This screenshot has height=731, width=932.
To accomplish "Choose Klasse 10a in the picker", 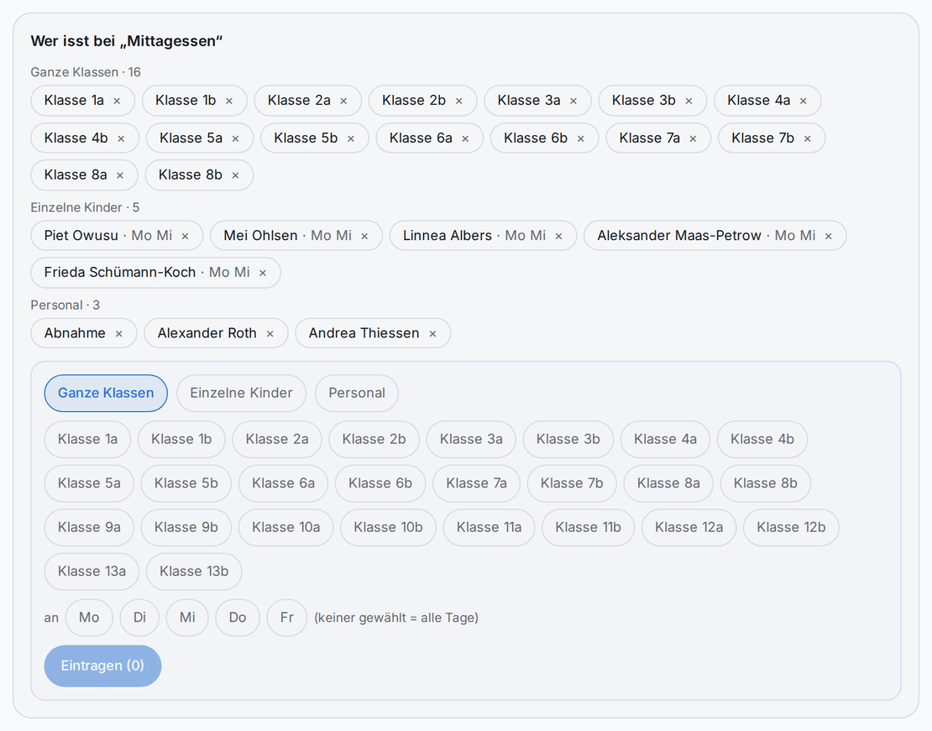I will [286, 527].
